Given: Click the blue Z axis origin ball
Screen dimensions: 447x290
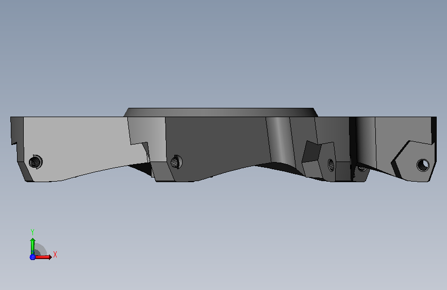Looking at the screenshot, I should [x=32, y=257].
